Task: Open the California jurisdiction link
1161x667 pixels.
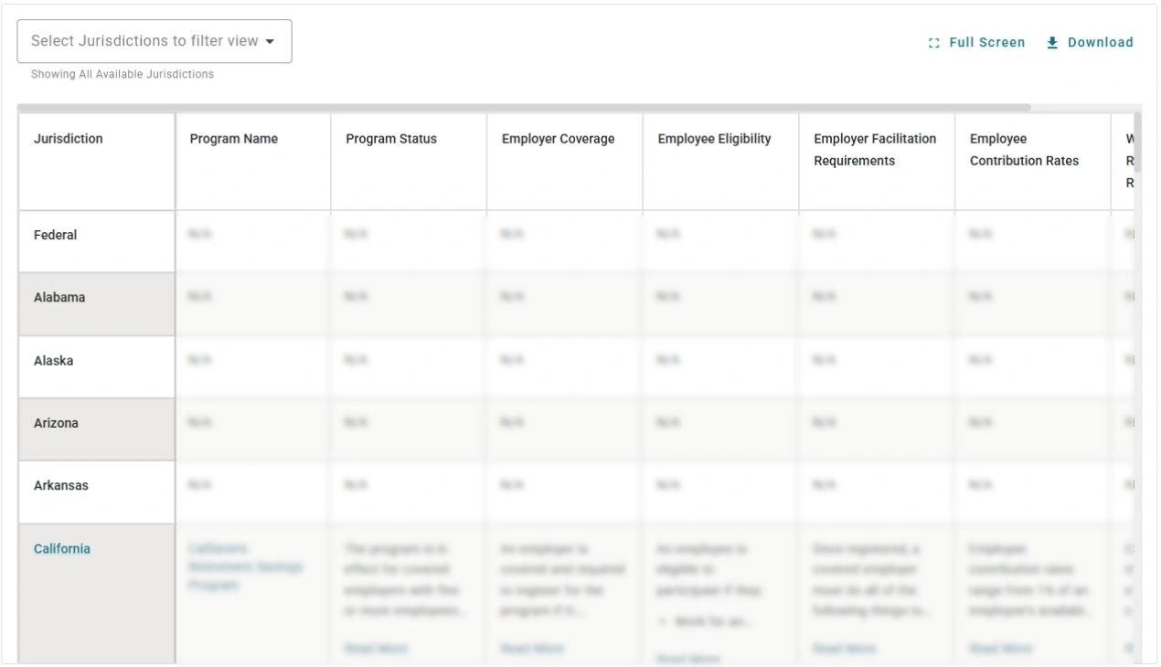Action: pyautogui.click(x=62, y=549)
